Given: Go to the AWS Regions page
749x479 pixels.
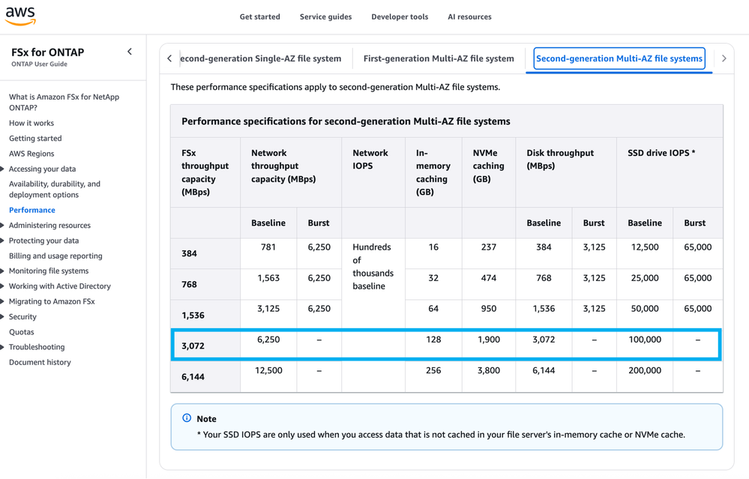Looking at the screenshot, I should coord(31,154).
